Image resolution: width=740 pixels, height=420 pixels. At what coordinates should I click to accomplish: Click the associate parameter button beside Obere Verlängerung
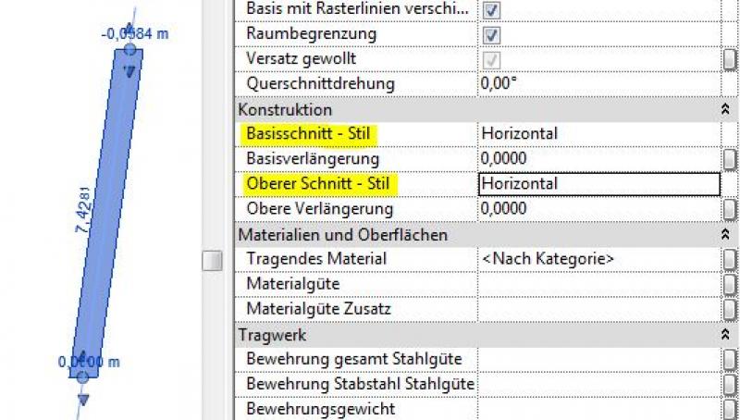click(730, 209)
